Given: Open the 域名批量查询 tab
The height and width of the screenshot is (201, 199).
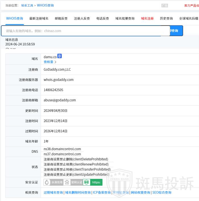Looking at the screenshot, I should click(125, 18).
